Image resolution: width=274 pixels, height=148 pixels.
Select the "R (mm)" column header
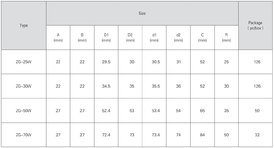226,38
